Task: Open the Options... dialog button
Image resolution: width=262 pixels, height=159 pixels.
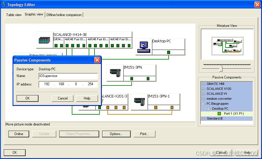Action: pos(116,134)
